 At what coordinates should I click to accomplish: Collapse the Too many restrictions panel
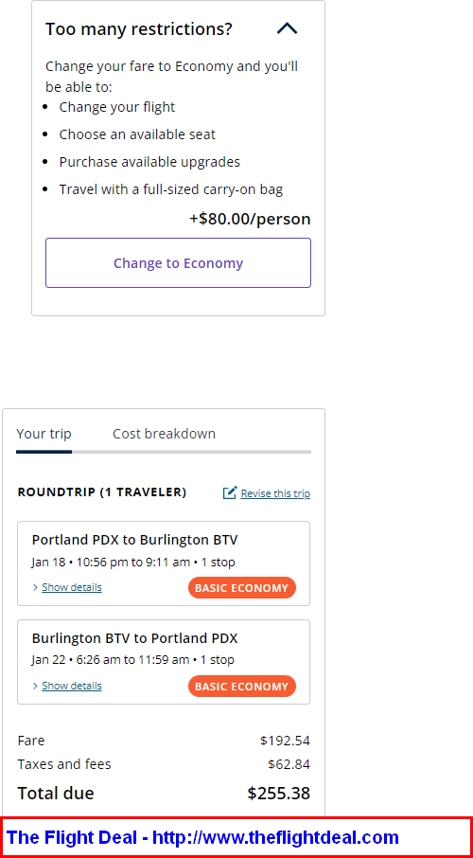pyautogui.click(x=287, y=28)
